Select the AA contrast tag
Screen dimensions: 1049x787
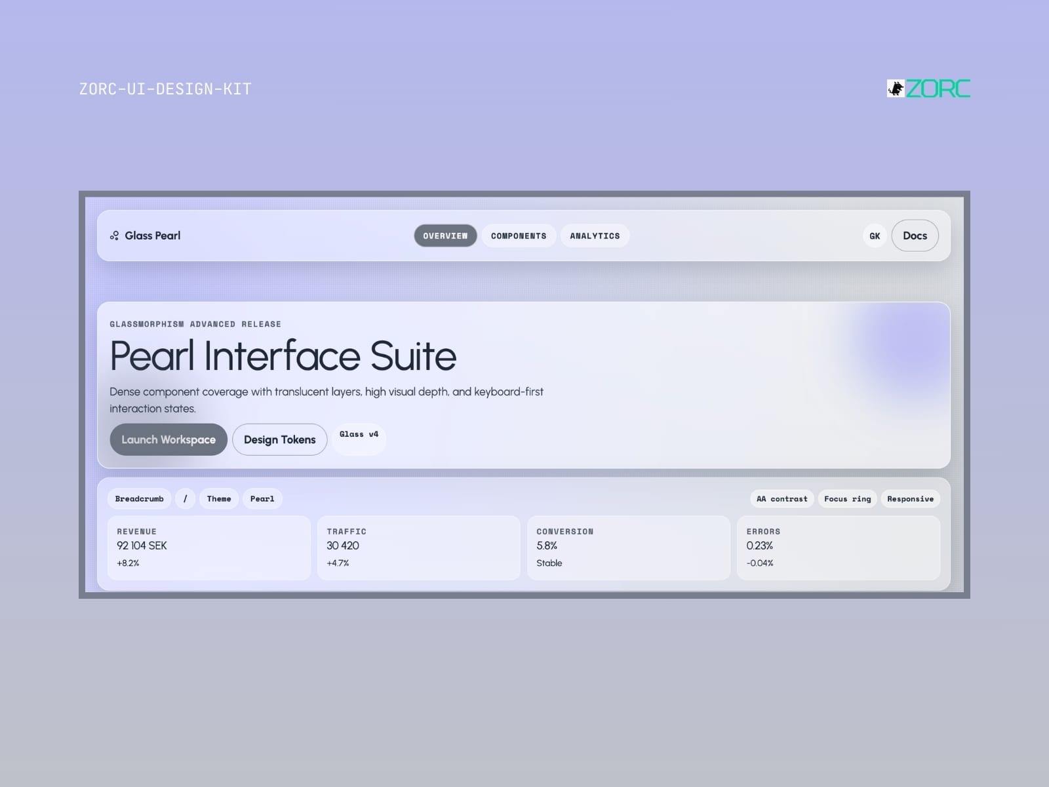782,499
